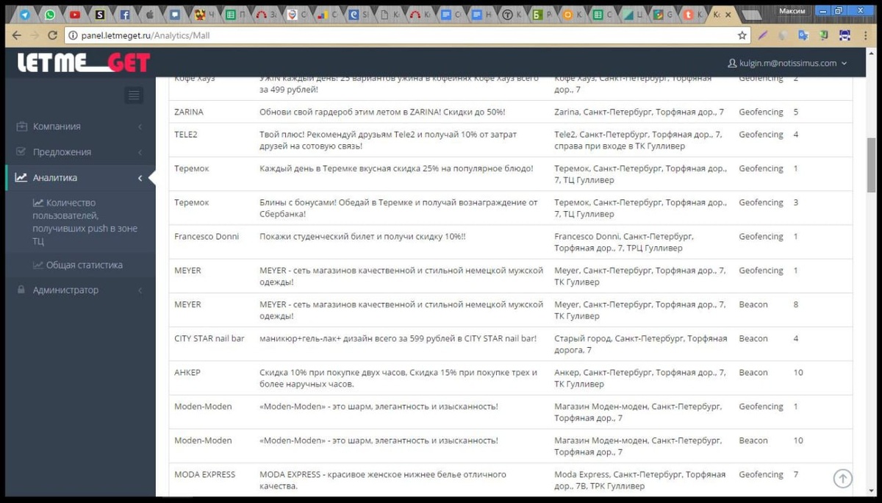Viewport: 882px width, 503px height.
Task: Open the Общая статистика page
Action: click(78, 265)
